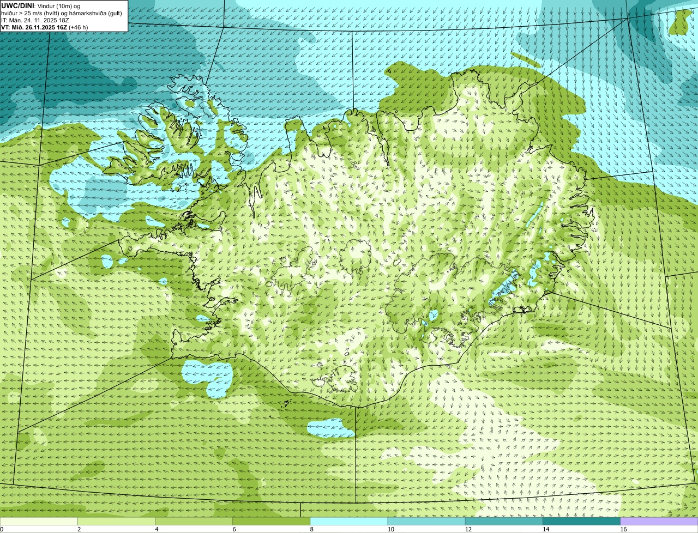Viewport: 698px width, 533px height.
Task: Click the "VT: Mið. 26.11.2025 16Z (+46 h)" line
Action: [x=45, y=27]
